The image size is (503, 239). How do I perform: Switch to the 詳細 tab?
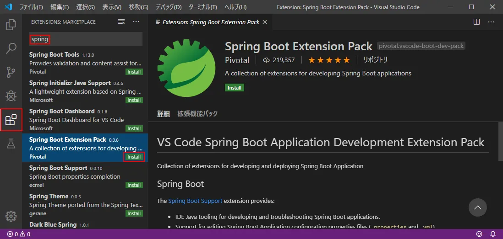pos(163,114)
